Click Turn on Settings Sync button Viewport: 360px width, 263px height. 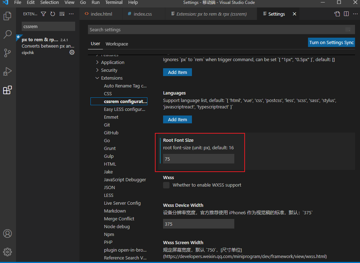[331, 42]
